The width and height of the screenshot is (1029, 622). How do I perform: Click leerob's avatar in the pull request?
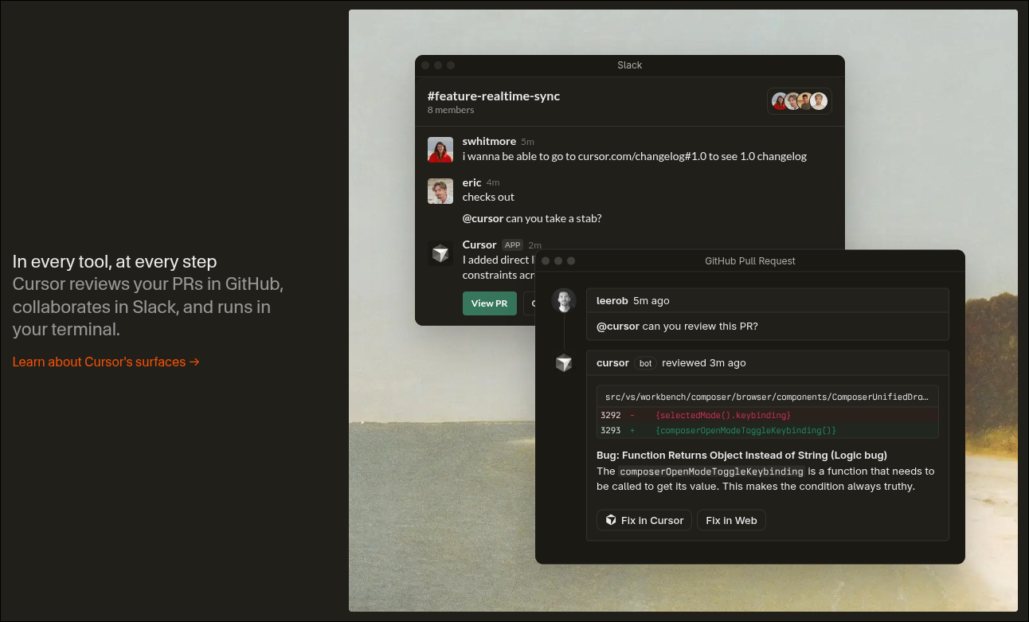(x=564, y=300)
